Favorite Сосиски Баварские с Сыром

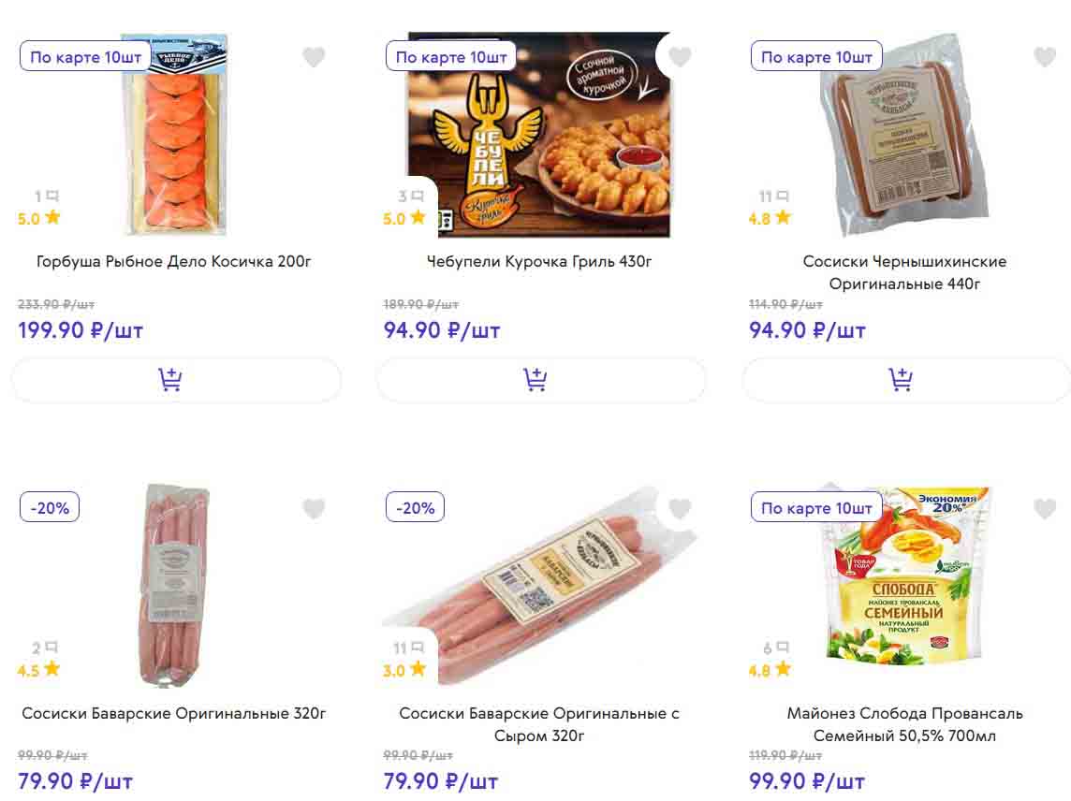tap(680, 508)
